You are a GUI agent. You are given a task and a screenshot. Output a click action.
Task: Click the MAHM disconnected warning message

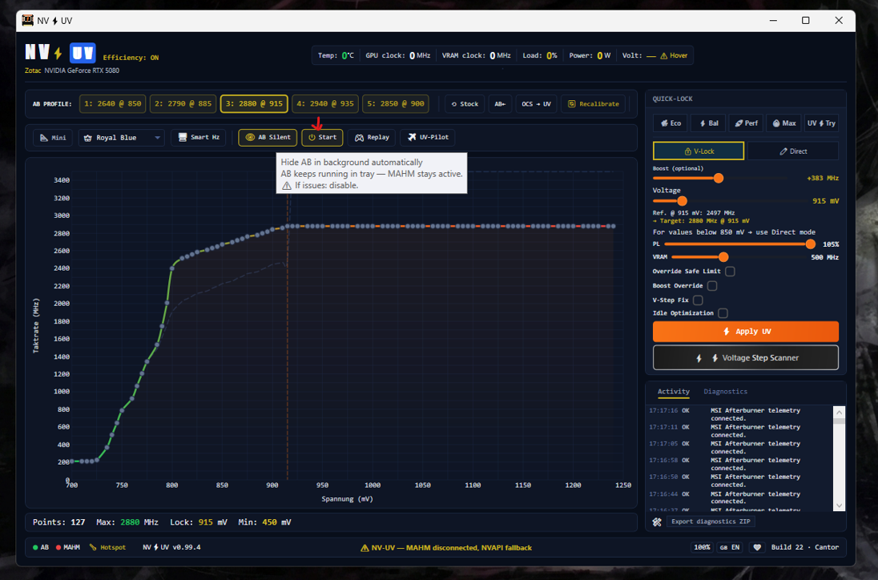(x=445, y=548)
